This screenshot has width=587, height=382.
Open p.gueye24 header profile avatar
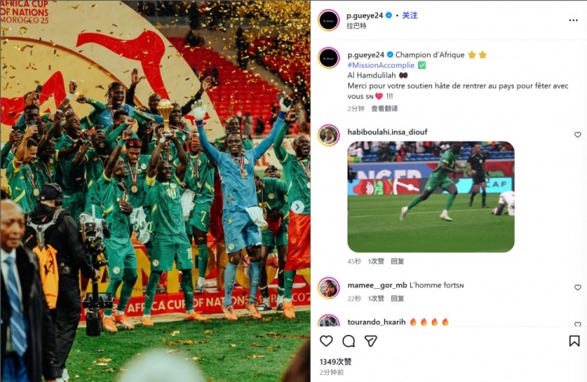pos(329,20)
